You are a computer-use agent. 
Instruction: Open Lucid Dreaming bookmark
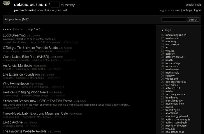click(x=14, y=35)
